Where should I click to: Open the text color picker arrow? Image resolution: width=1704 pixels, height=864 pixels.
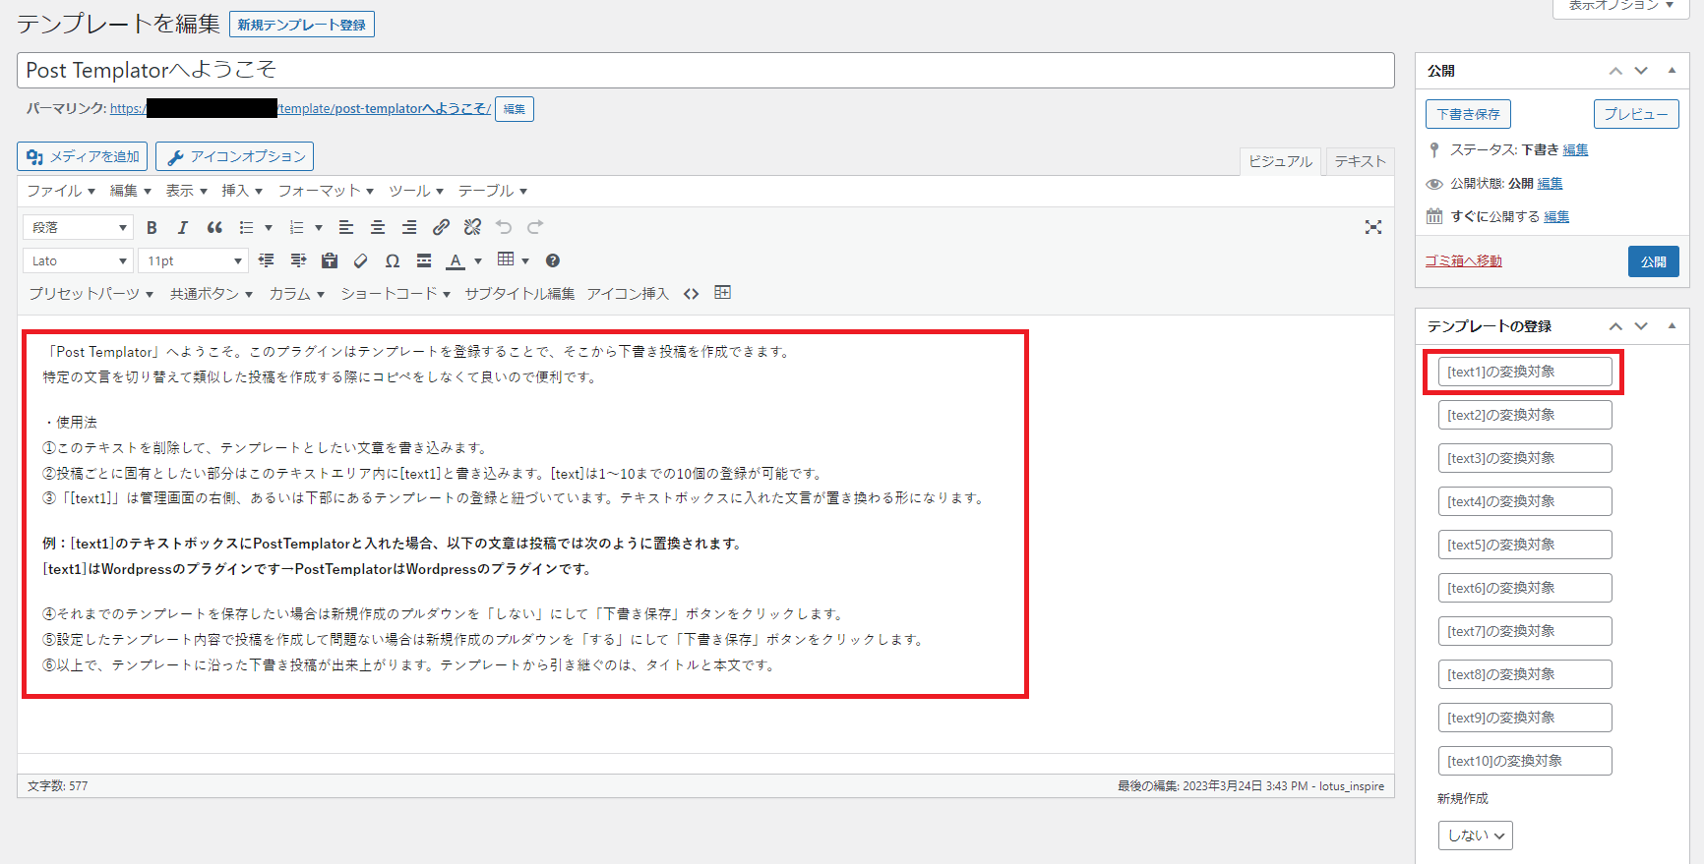pyautogui.click(x=478, y=260)
